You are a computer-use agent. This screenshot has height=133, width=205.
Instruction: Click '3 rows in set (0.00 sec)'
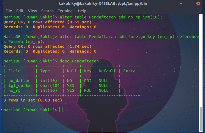click(33, 100)
